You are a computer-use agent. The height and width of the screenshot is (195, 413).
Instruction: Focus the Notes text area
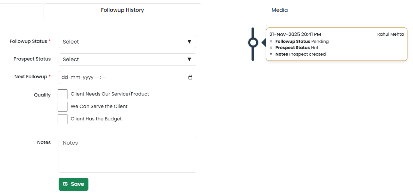127,154
